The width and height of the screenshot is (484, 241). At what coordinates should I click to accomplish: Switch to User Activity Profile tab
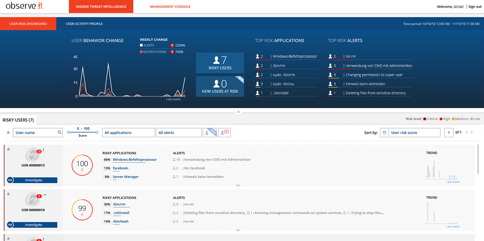pos(84,24)
